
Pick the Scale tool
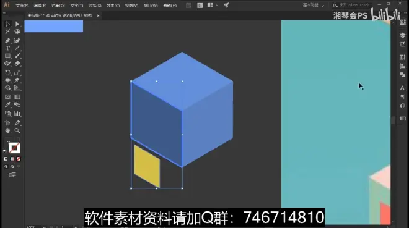click(x=17, y=73)
